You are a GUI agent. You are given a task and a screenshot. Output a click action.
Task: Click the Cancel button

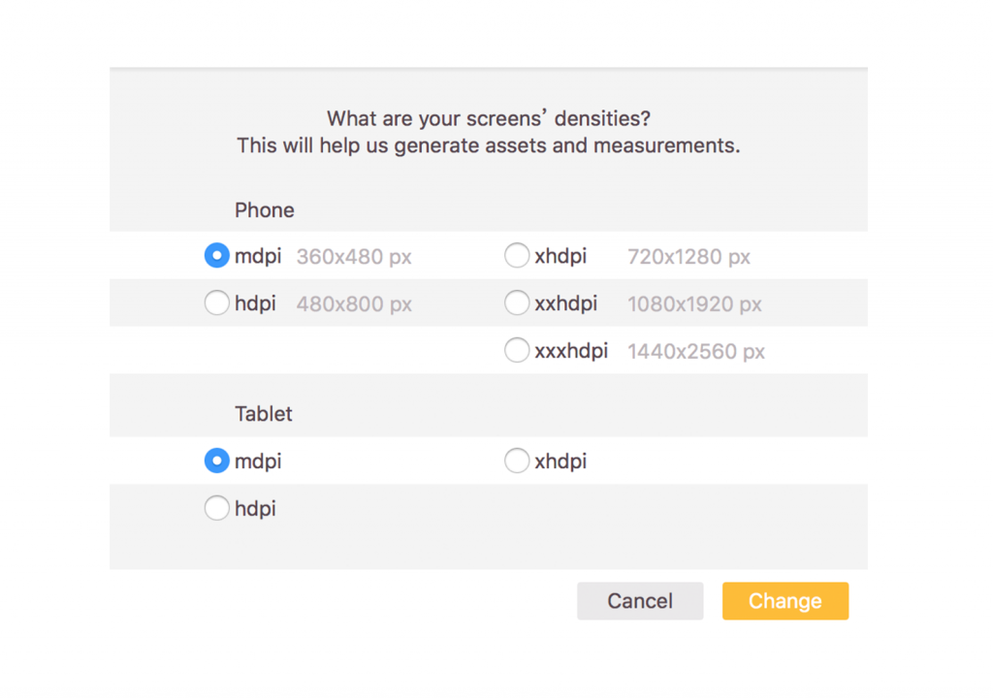click(x=640, y=601)
